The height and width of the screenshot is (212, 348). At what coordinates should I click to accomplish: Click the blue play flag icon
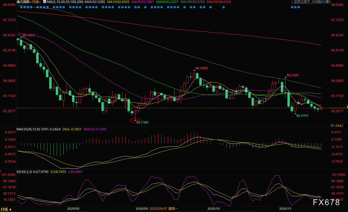[x=324, y=1]
